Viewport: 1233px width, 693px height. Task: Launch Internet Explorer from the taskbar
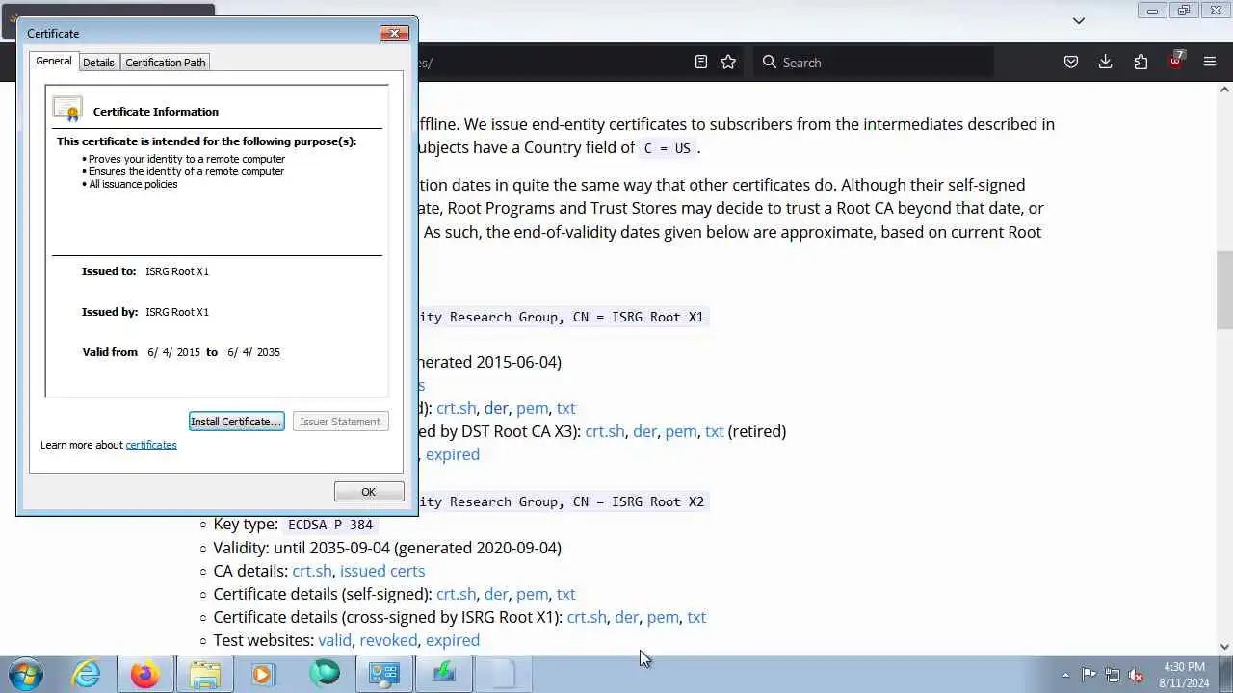pyautogui.click(x=87, y=674)
